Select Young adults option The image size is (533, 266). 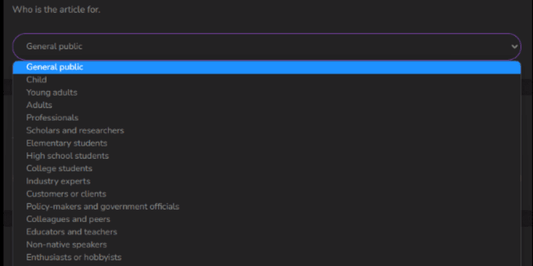pos(266,92)
